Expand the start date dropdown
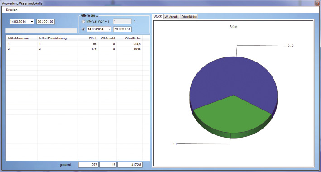This screenshot has height=172, width=321. (32, 22)
